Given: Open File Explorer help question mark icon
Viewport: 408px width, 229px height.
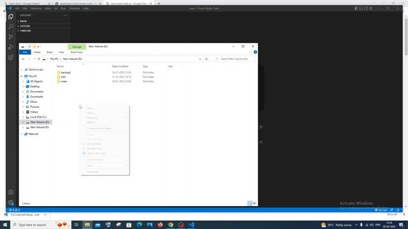Looking at the screenshot, I should click(255, 52).
